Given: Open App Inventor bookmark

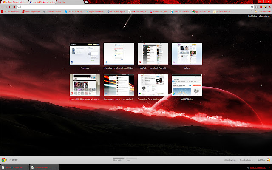Looking at the screenshot, I should 202,11.
